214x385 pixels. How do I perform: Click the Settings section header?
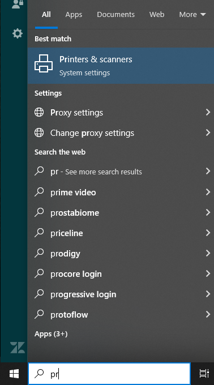click(x=48, y=93)
